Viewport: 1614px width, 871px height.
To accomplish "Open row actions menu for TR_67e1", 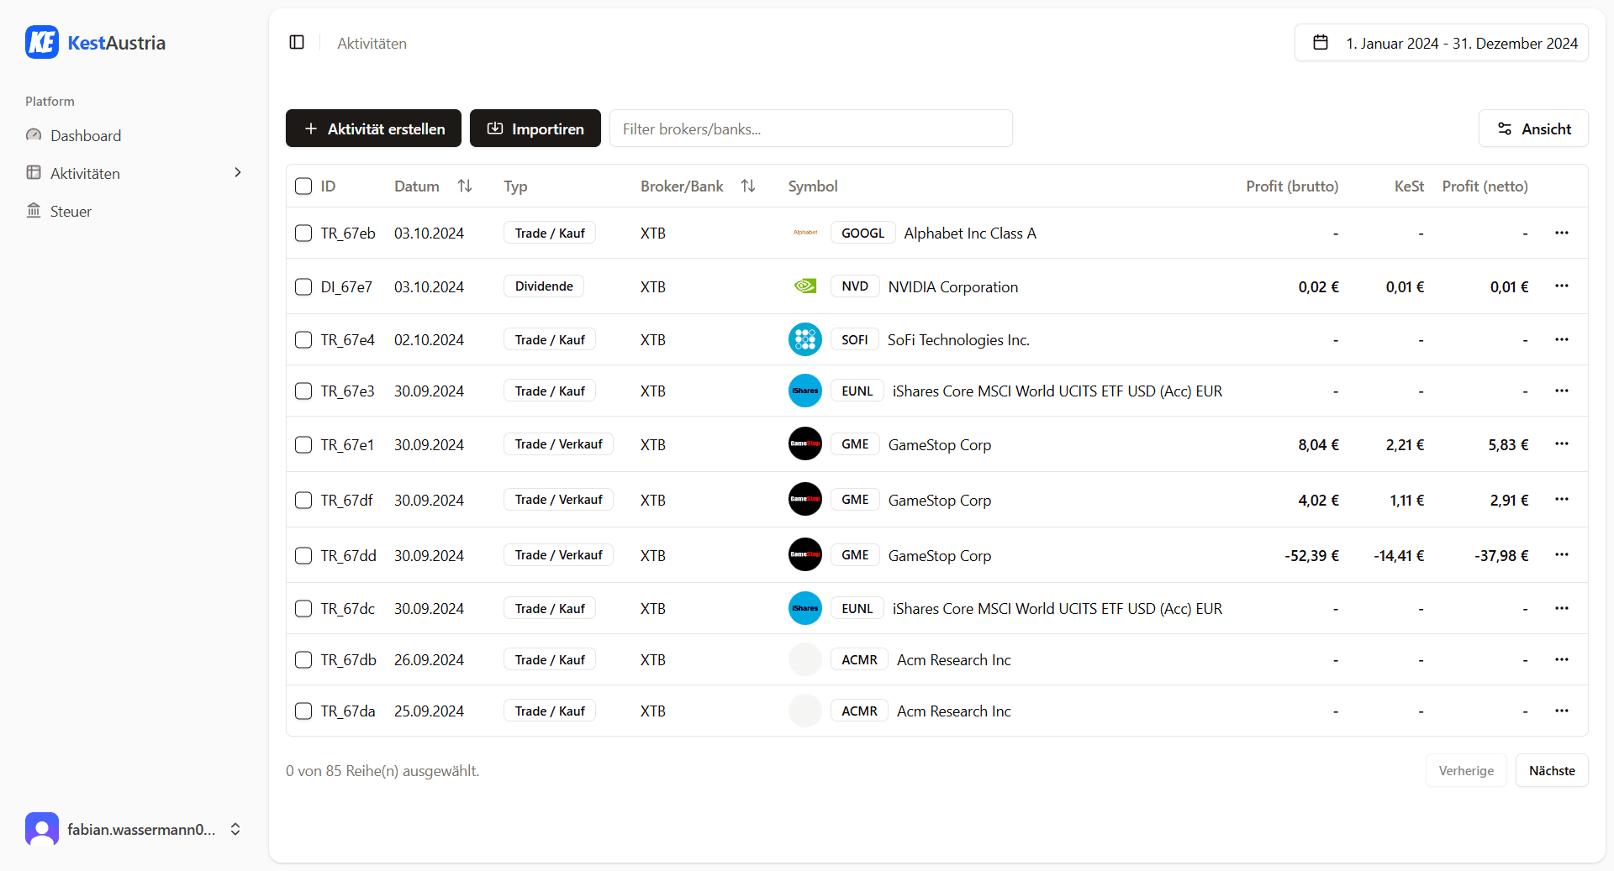I will click(1562, 443).
